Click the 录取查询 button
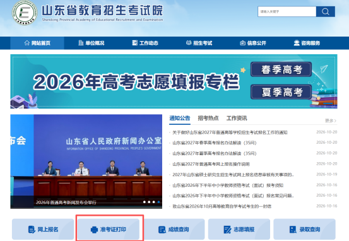 pyautogui.click(x=304, y=229)
